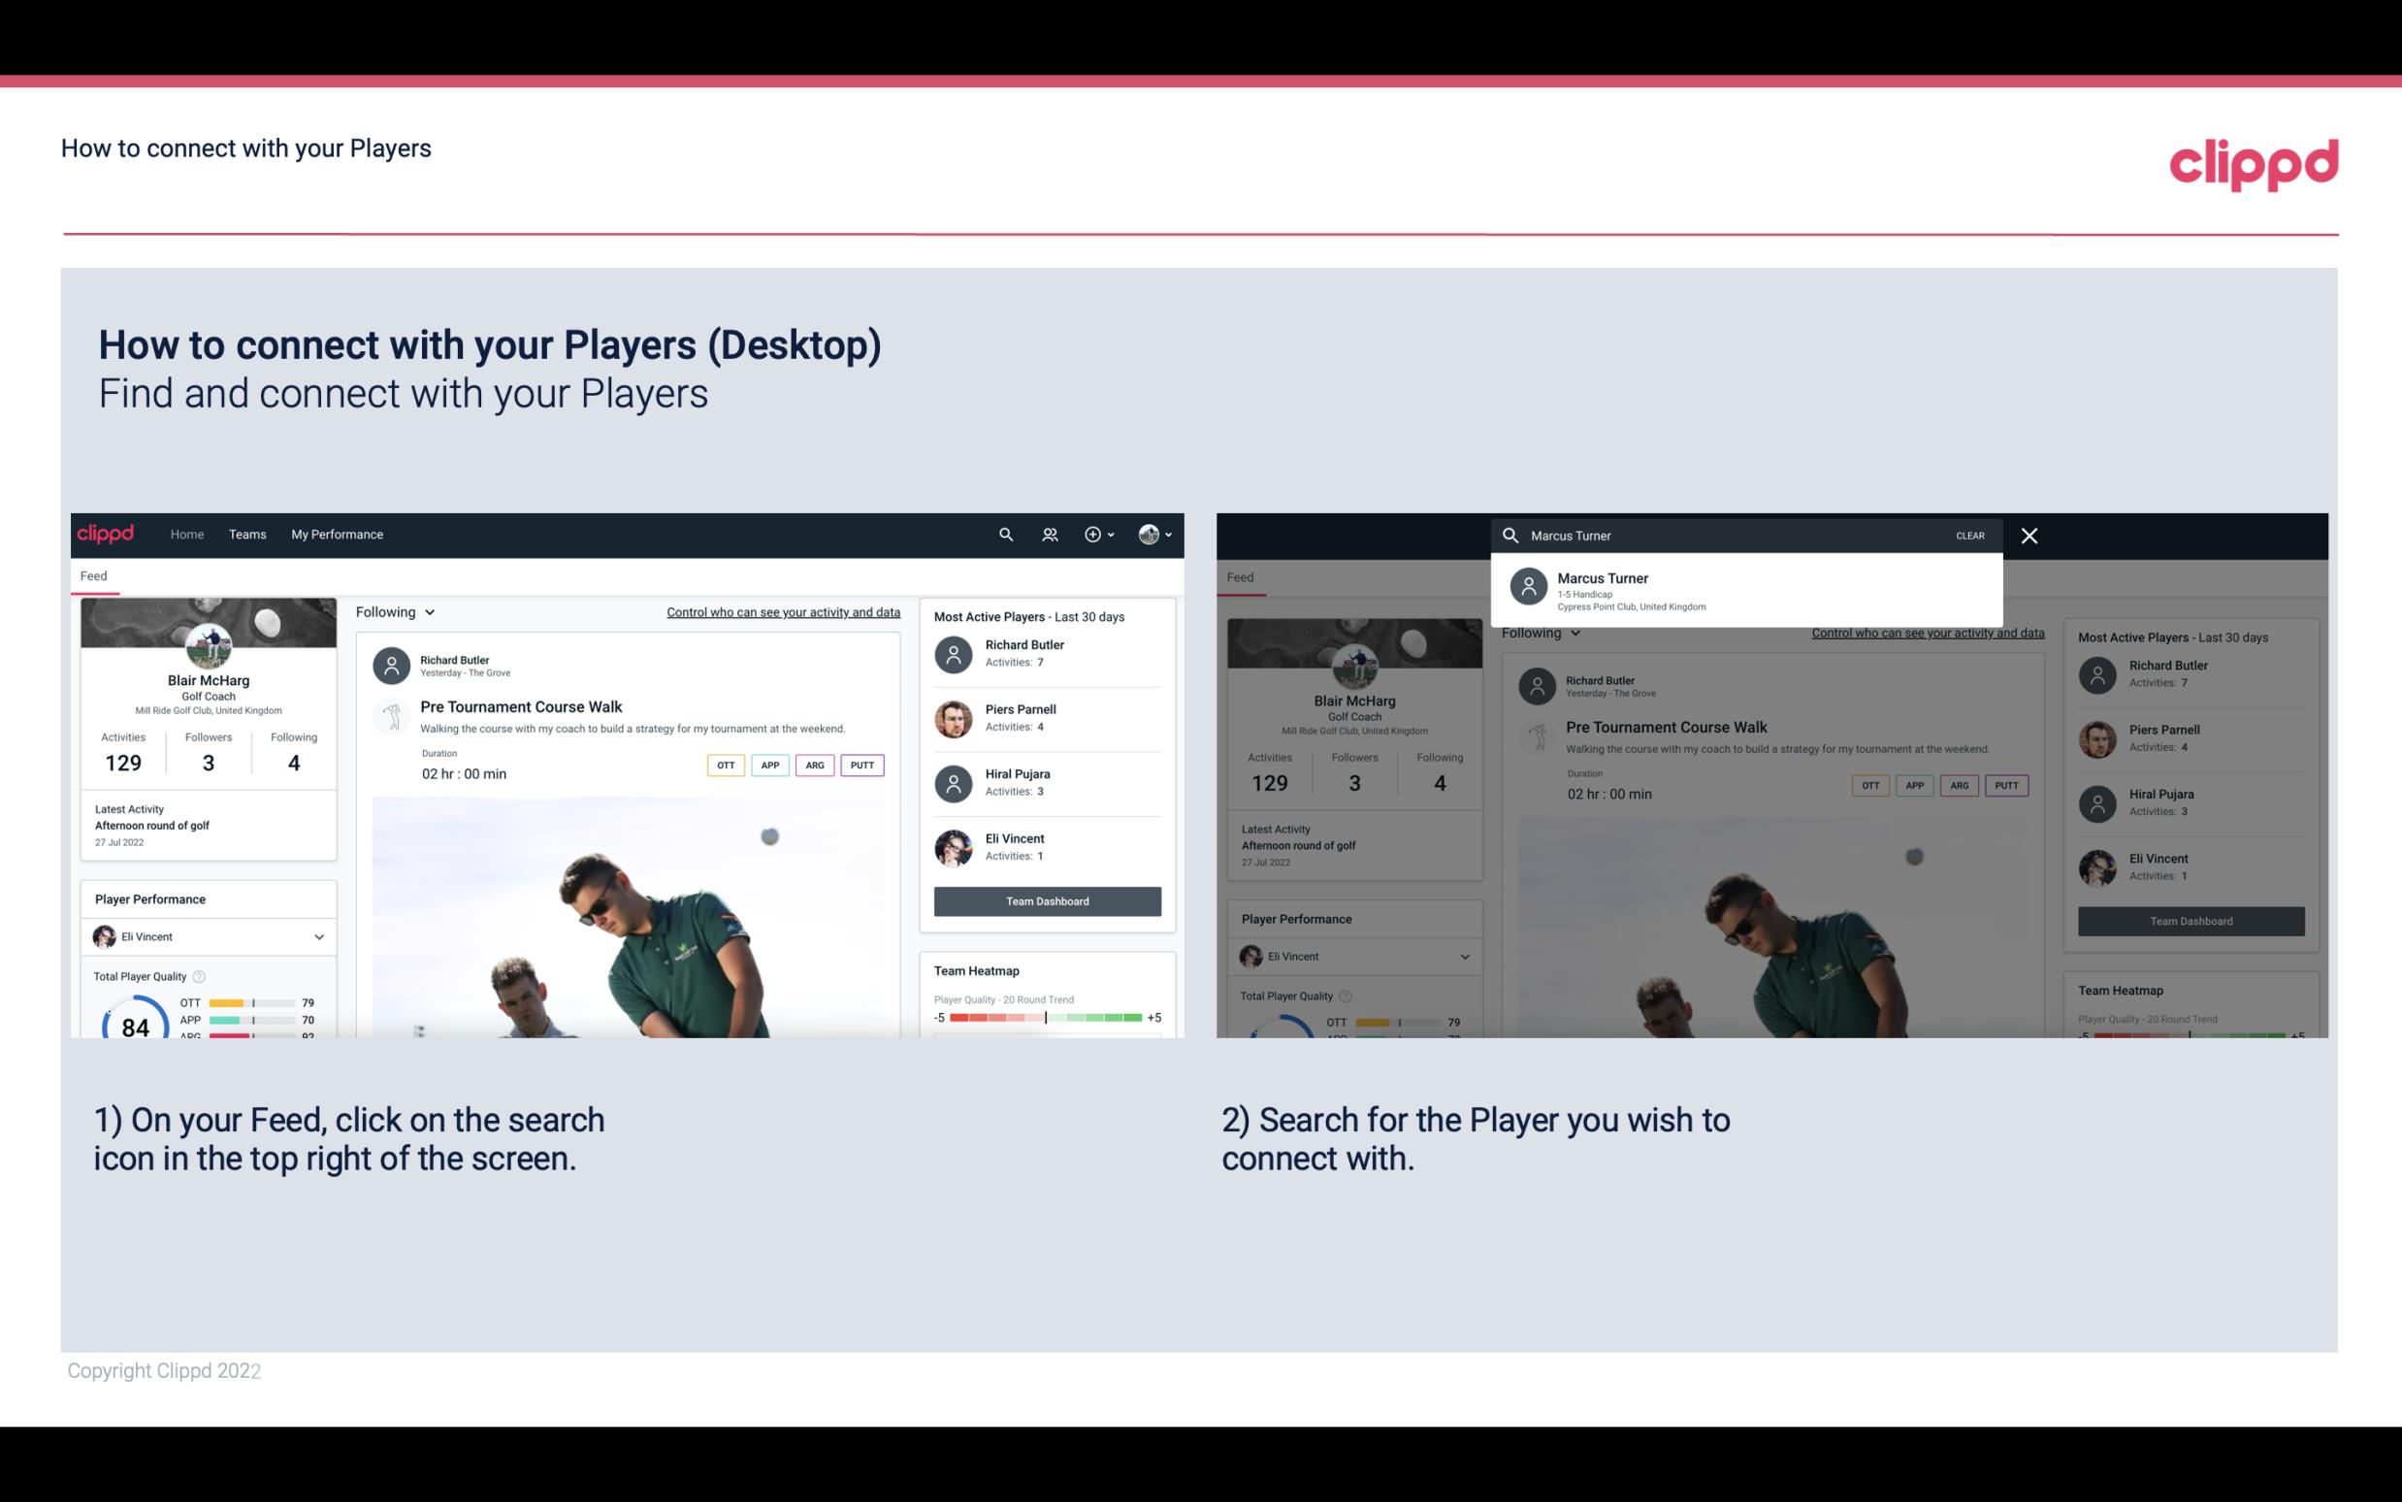2402x1502 pixels.
Task: Click the OTT performance tag icon
Action: (723, 765)
